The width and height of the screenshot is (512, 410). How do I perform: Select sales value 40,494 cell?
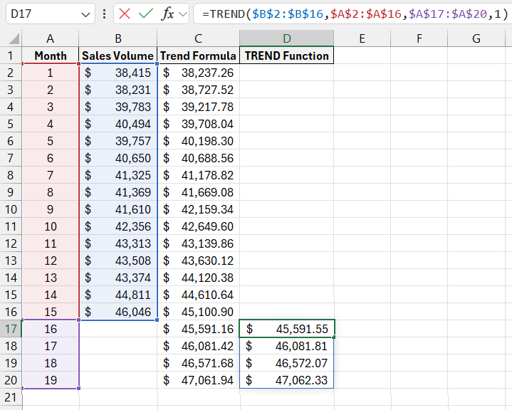(x=118, y=124)
